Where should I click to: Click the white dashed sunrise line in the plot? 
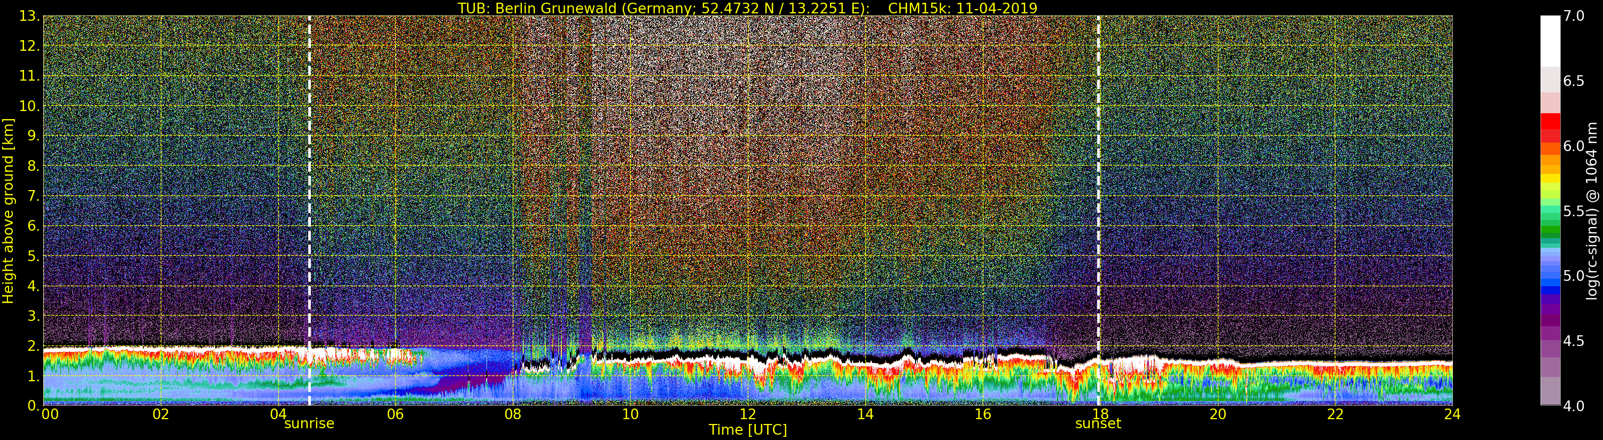(x=309, y=187)
